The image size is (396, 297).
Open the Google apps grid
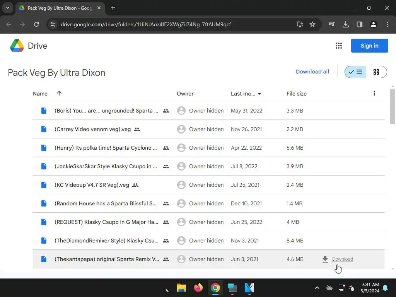click(339, 46)
